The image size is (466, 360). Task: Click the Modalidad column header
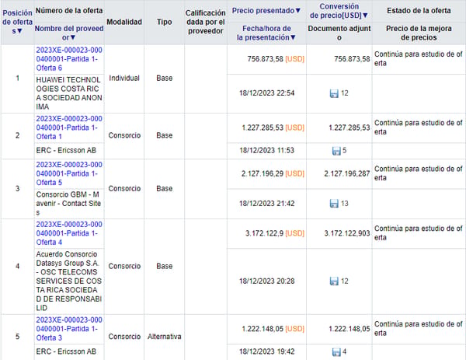click(x=124, y=22)
